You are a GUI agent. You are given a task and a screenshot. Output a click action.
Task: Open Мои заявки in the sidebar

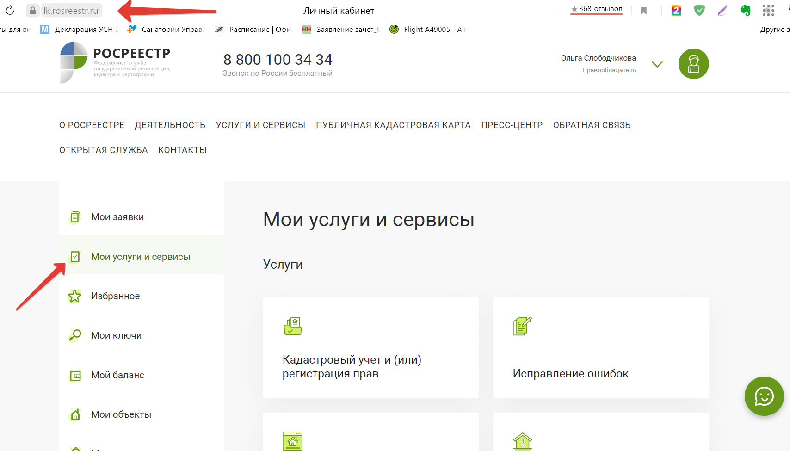point(117,217)
